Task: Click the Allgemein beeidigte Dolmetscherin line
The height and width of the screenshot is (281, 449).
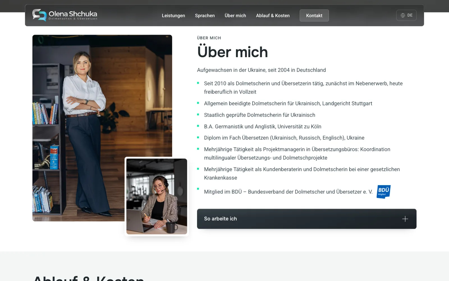Action: pyautogui.click(x=288, y=103)
